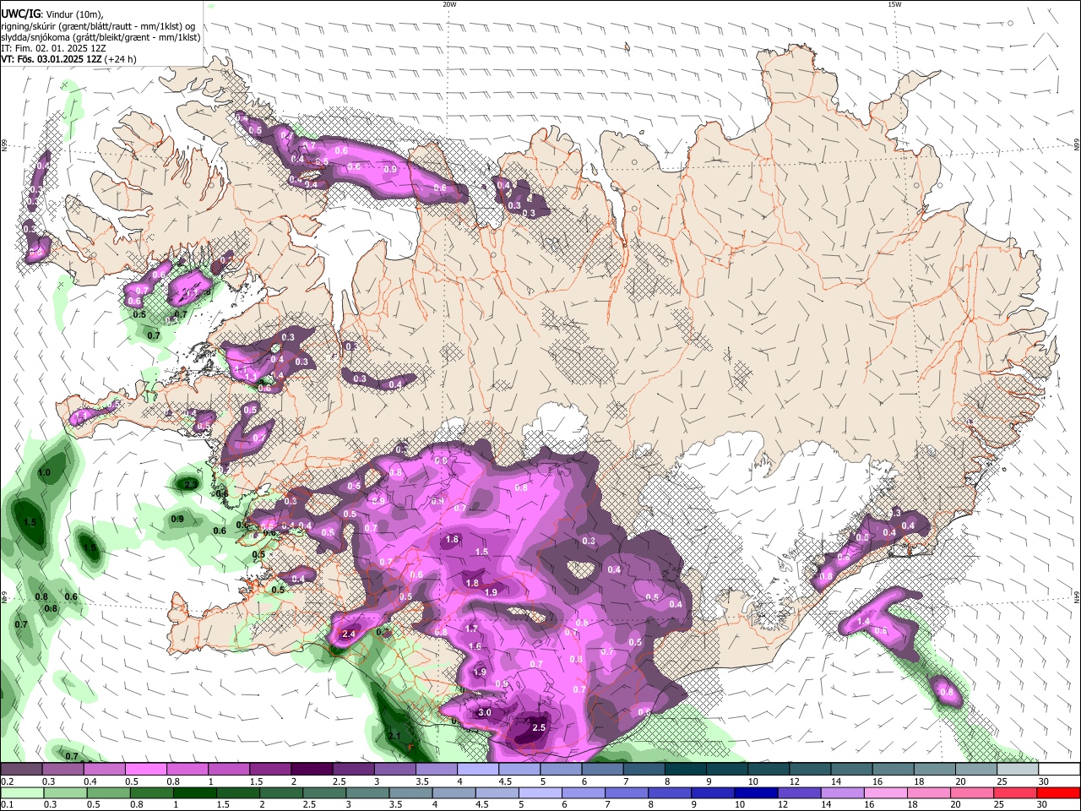
Task: Click the white 30 swatch in the upper legend row
Action: coord(1058,769)
